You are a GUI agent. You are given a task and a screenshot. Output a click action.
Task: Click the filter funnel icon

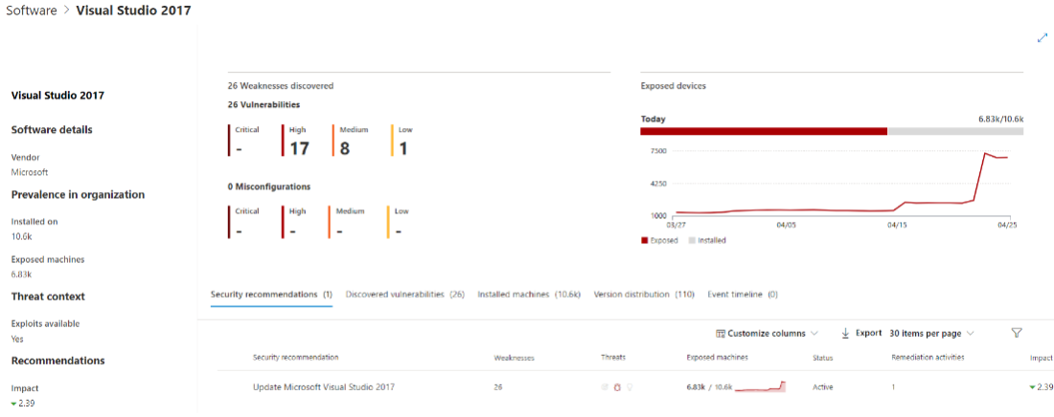pyautogui.click(x=1017, y=333)
